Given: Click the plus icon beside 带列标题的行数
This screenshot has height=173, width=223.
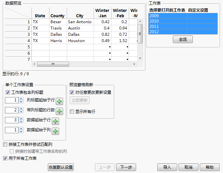Looking at the screenshot, I should point(59,111).
